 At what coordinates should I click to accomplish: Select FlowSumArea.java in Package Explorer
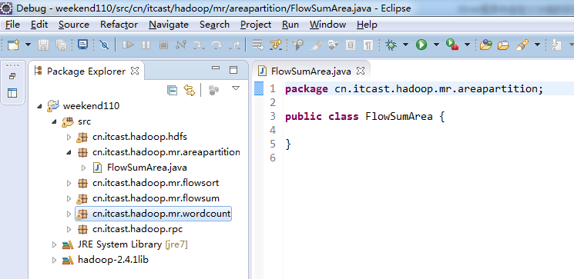(147, 168)
